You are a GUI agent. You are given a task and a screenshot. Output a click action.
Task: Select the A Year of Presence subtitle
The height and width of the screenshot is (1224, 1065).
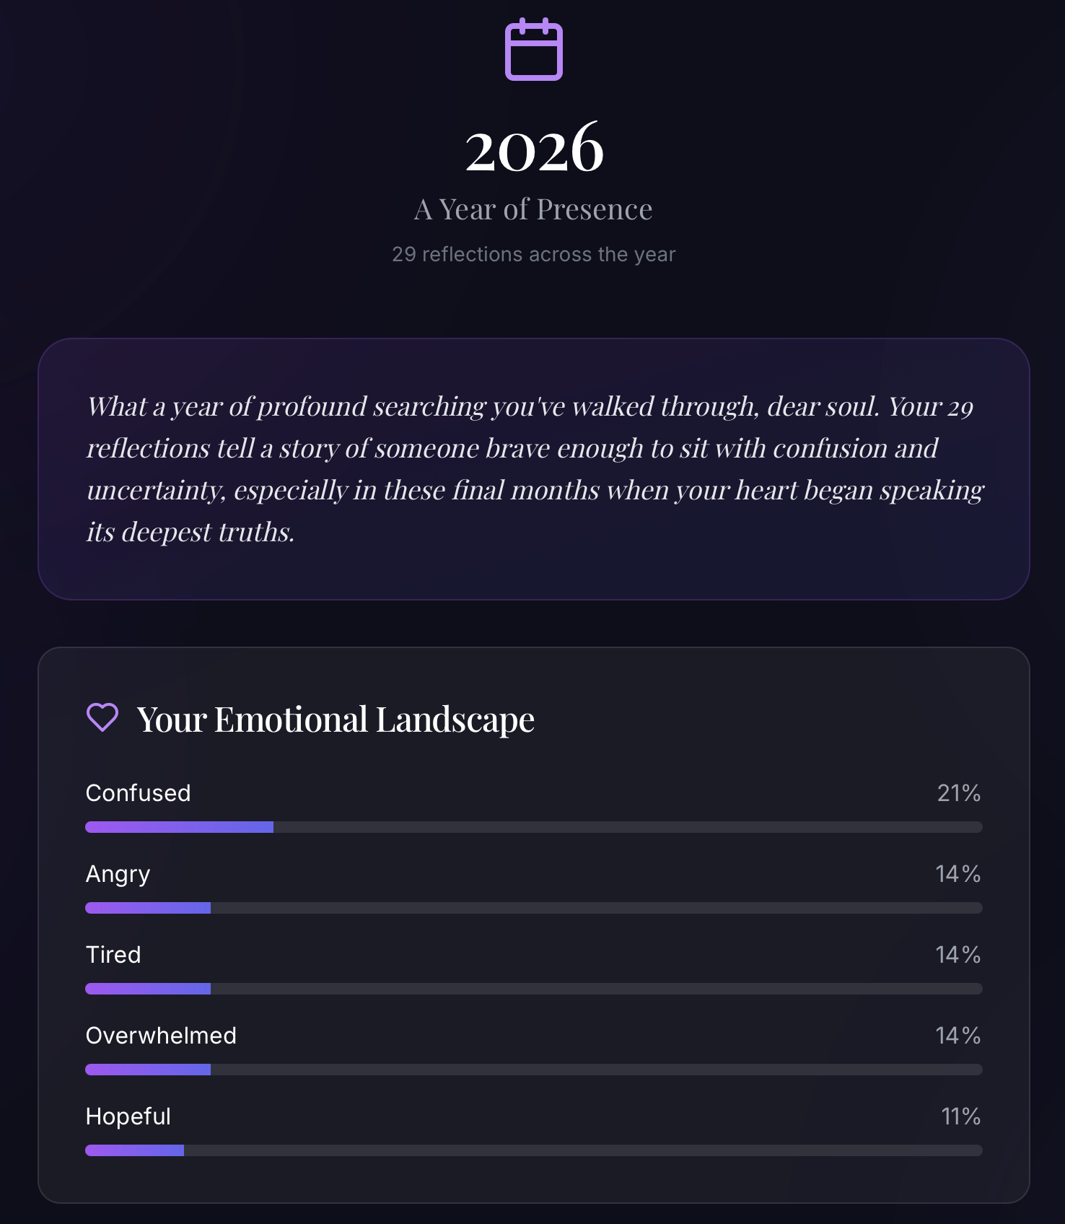pyautogui.click(x=532, y=208)
